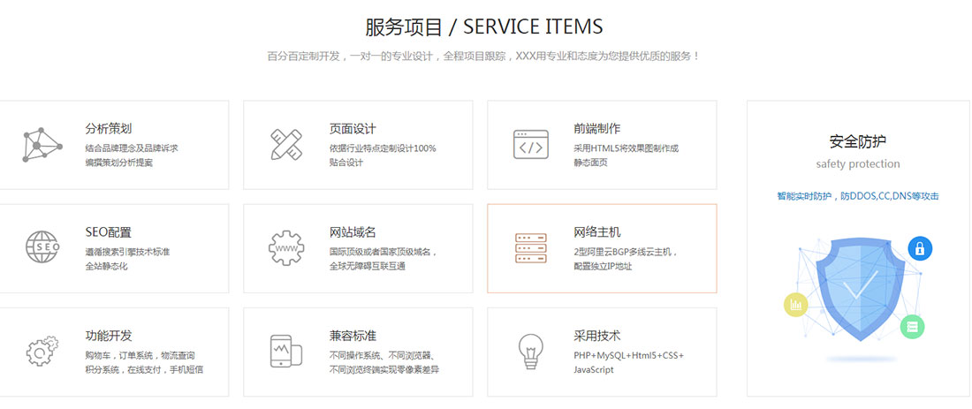Open the 分析策划 service title
This screenshot has height=409, width=972.
(x=109, y=128)
